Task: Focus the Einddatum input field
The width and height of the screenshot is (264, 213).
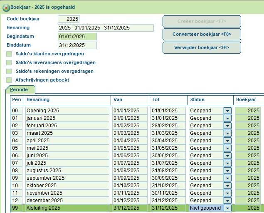Action: (x=77, y=45)
